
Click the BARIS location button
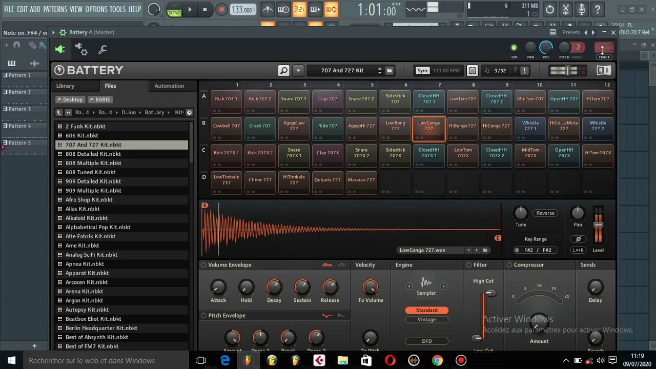[99, 99]
